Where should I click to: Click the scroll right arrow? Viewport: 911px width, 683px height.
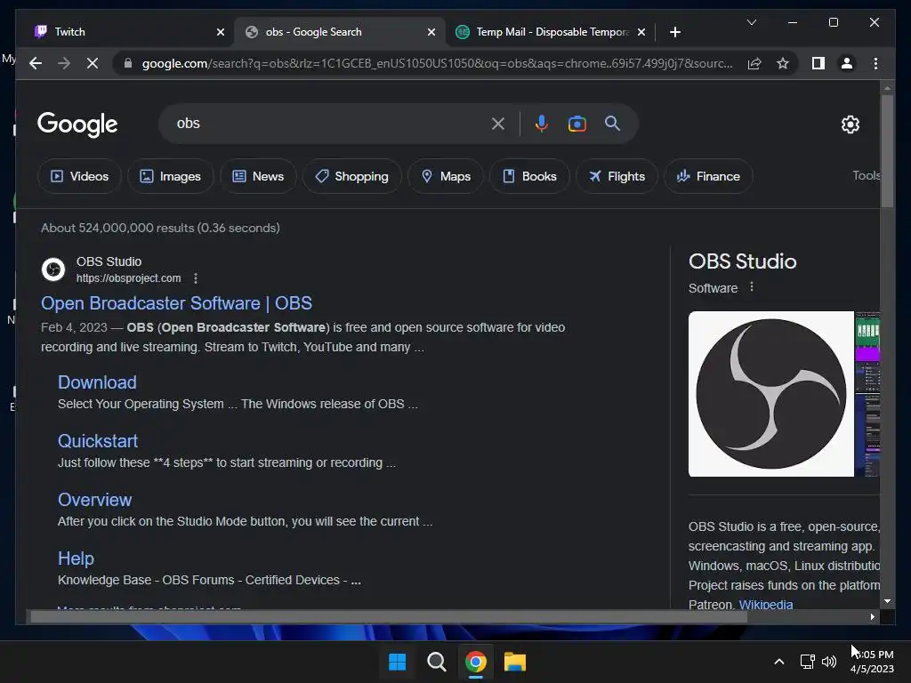pyautogui.click(x=872, y=617)
